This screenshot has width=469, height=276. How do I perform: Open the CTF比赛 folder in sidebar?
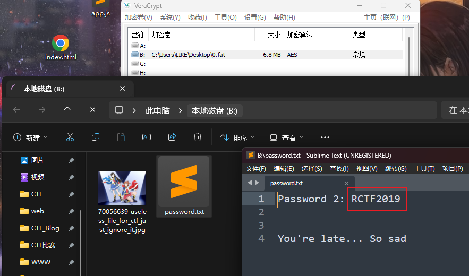click(38, 245)
